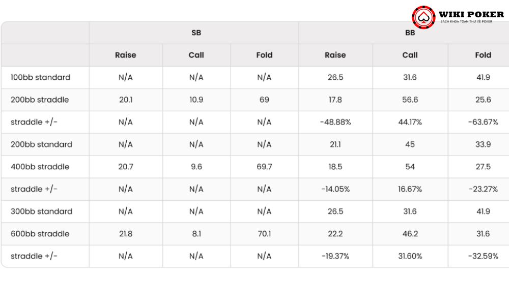Click the 300bb standard row label

pos(41,211)
